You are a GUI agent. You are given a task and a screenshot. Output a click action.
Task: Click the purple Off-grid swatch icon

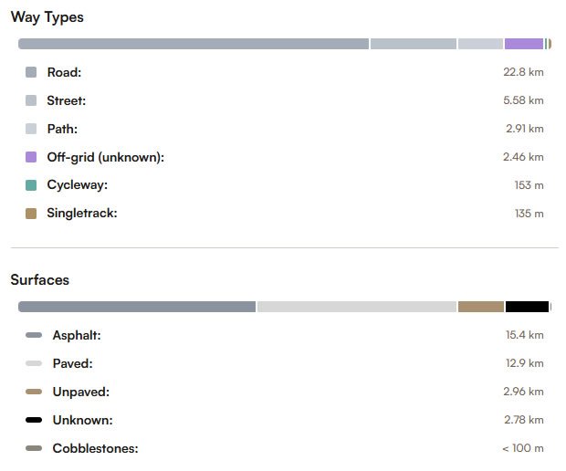point(31,157)
